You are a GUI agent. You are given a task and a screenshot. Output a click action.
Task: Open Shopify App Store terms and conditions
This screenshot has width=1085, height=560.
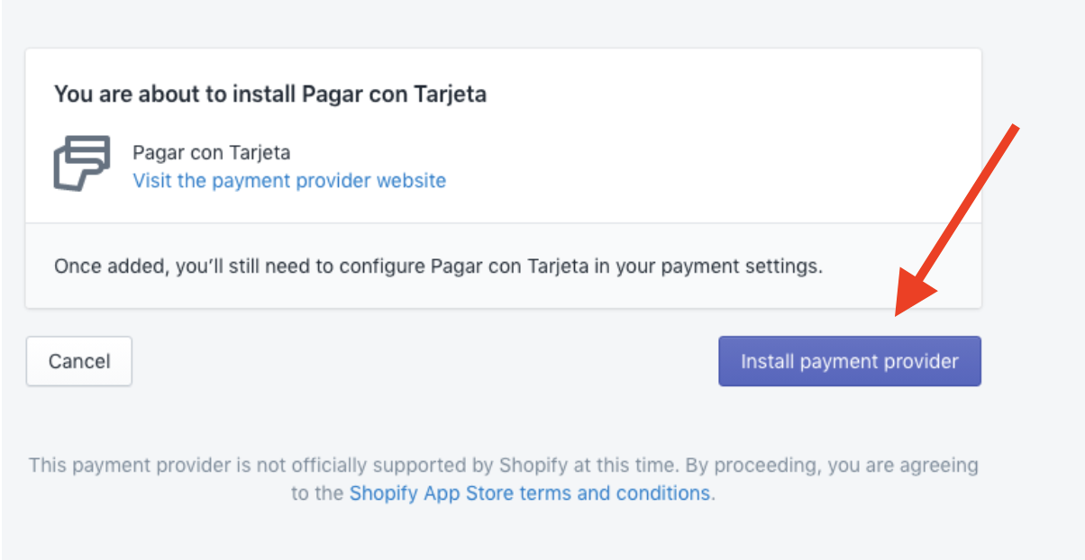530,493
